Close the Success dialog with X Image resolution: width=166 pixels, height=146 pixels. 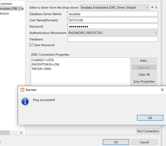[162, 90]
